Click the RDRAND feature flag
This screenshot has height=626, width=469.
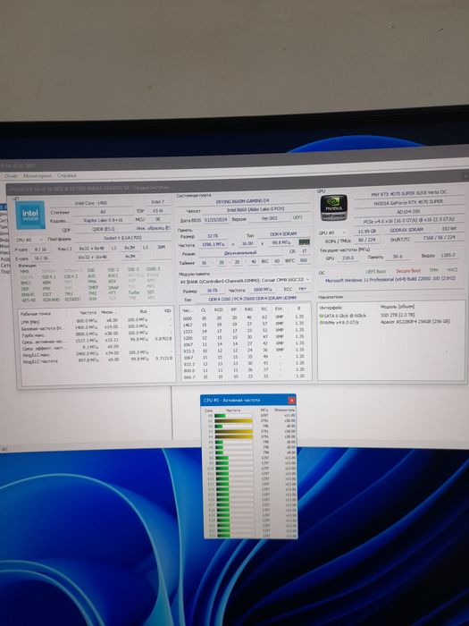pyautogui.click(x=51, y=300)
